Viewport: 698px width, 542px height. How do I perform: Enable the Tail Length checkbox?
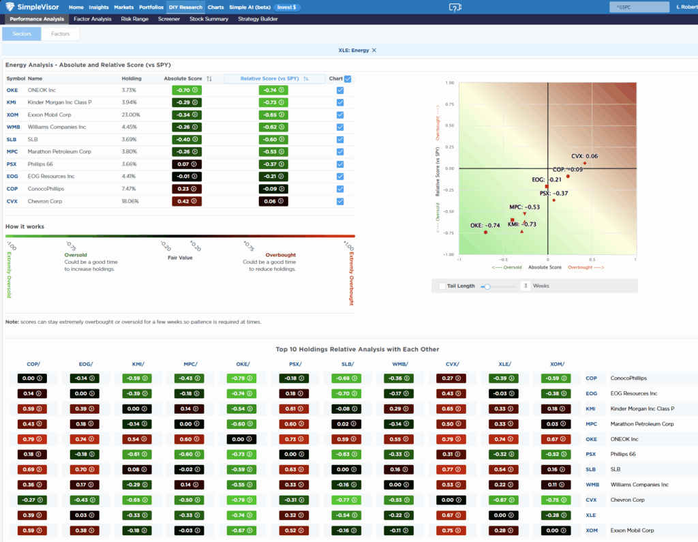tap(442, 286)
